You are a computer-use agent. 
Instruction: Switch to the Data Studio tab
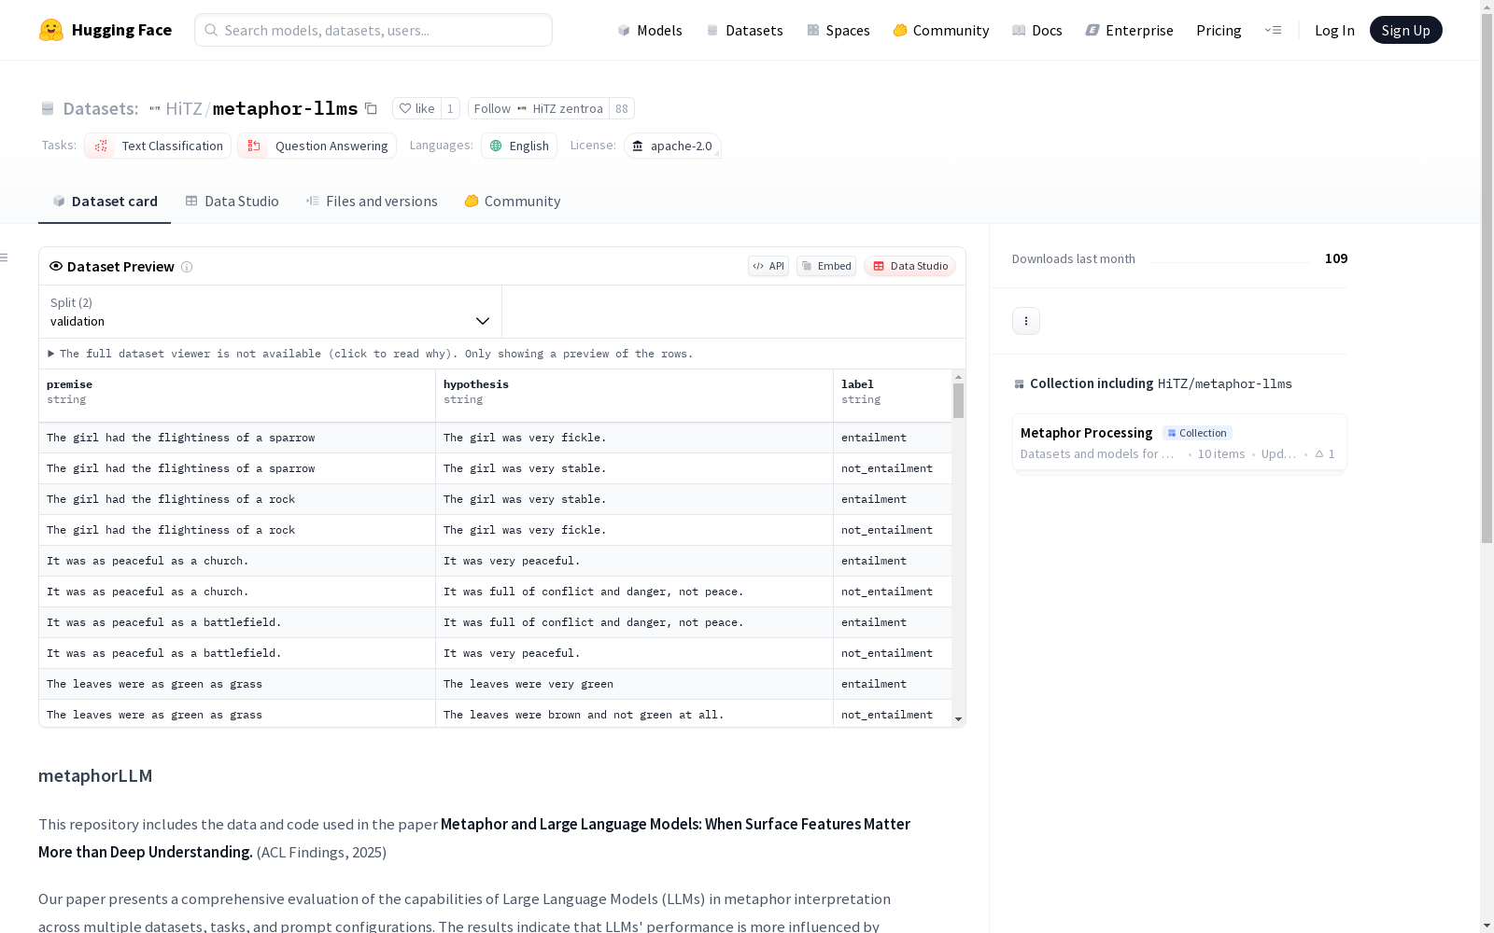coord(232,202)
